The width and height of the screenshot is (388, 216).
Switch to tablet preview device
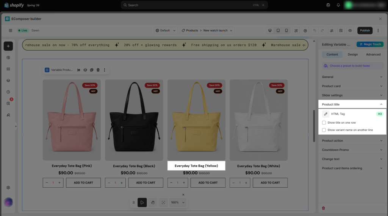point(278,30)
